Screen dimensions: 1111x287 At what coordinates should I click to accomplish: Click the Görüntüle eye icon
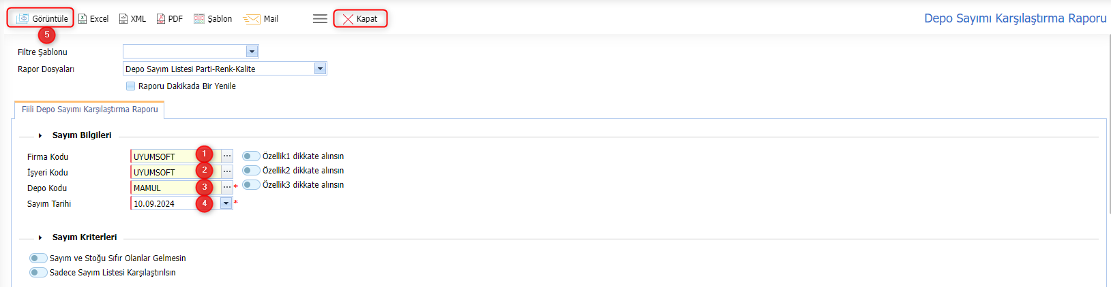point(23,18)
